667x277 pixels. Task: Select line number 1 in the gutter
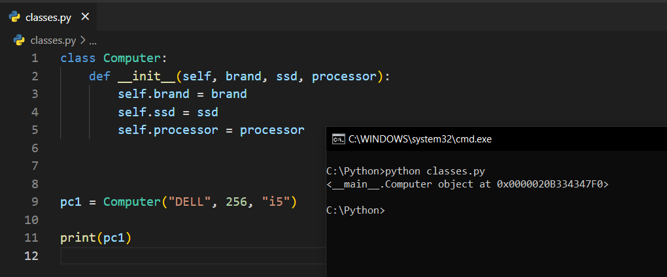[35, 58]
